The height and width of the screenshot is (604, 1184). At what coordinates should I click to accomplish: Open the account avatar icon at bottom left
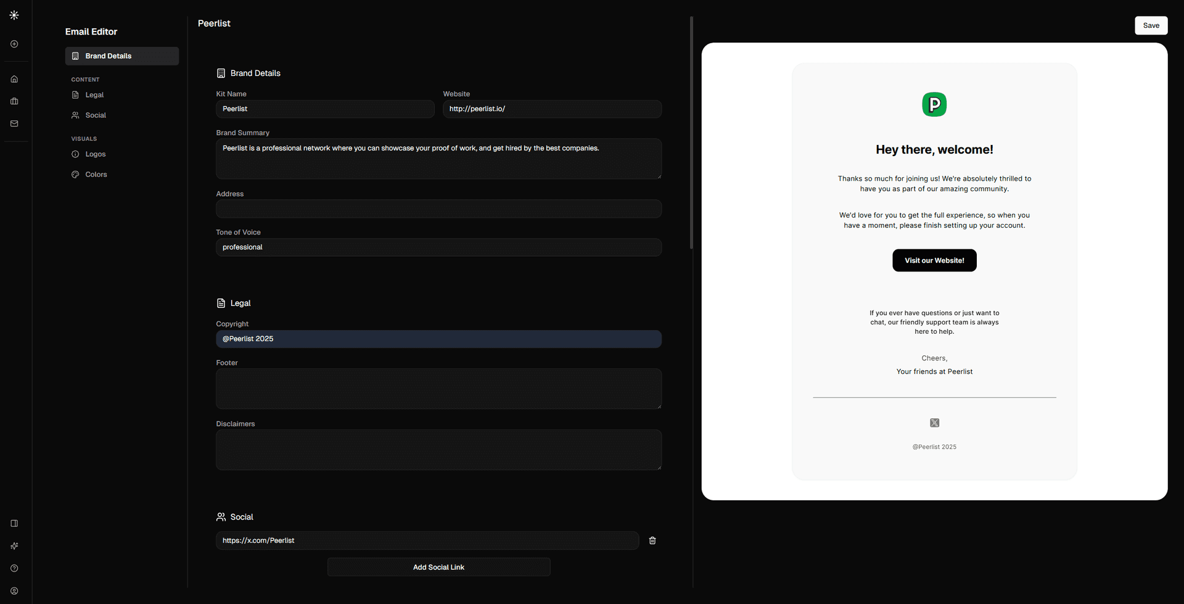pyautogui.click(x=14, y=590)
